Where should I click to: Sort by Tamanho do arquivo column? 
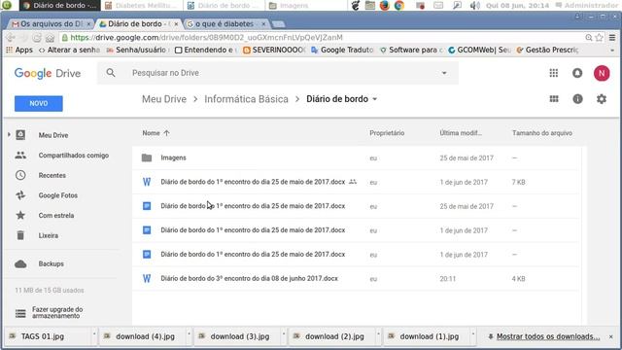coord(542,133)
